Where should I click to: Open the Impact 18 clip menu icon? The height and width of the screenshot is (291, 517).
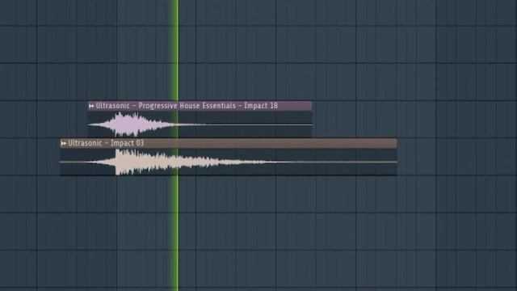pos(91,106)
